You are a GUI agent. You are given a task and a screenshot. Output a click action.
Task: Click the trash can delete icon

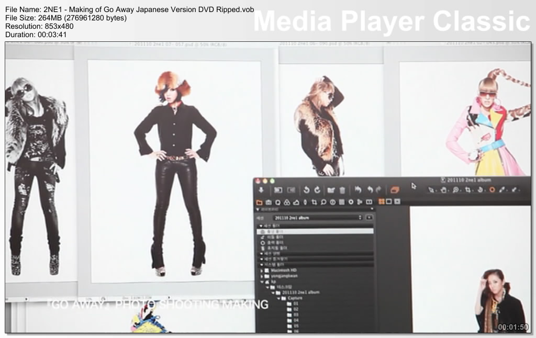pyautogui.click(x=342, y=190)
